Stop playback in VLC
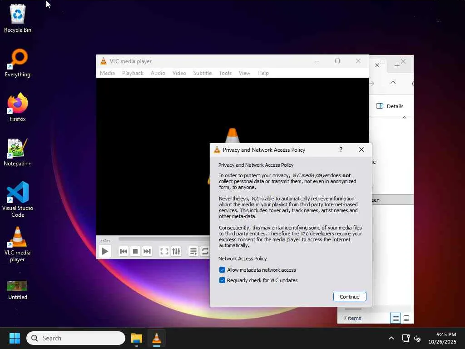465x349 pixels. (x=135, y=251)
